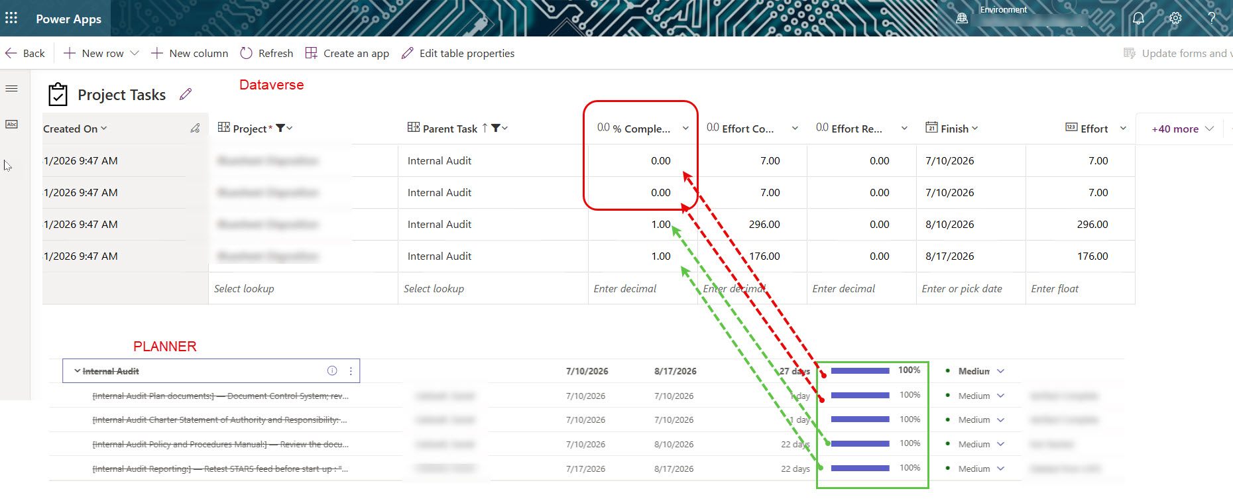Click Enter decimal field under Effort Re... column
1233x501 pixels.
tap(862, 288)
